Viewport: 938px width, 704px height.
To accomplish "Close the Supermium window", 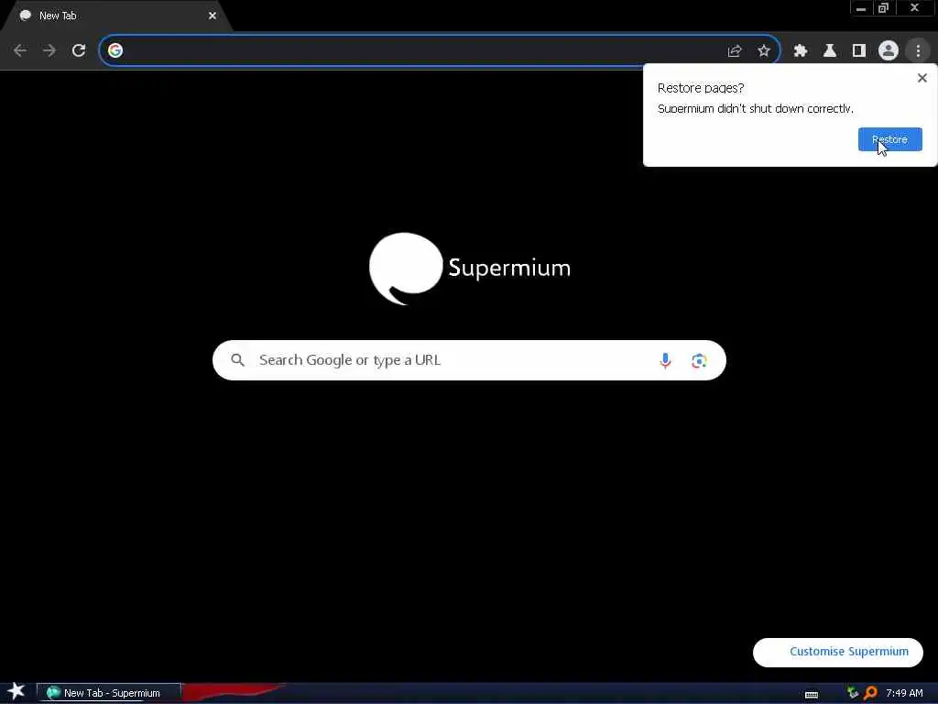I will coord(914,8).
